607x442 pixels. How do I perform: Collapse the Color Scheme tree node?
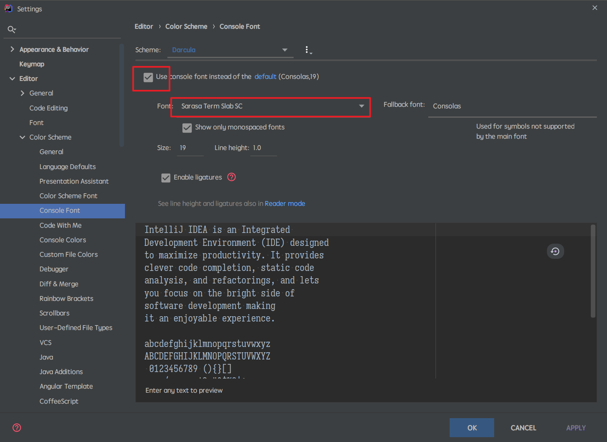(x=22, y=137)
